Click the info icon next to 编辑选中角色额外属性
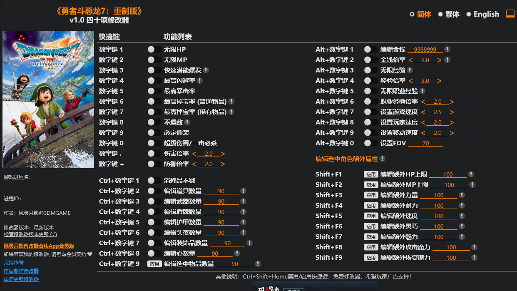 [383, 159]
